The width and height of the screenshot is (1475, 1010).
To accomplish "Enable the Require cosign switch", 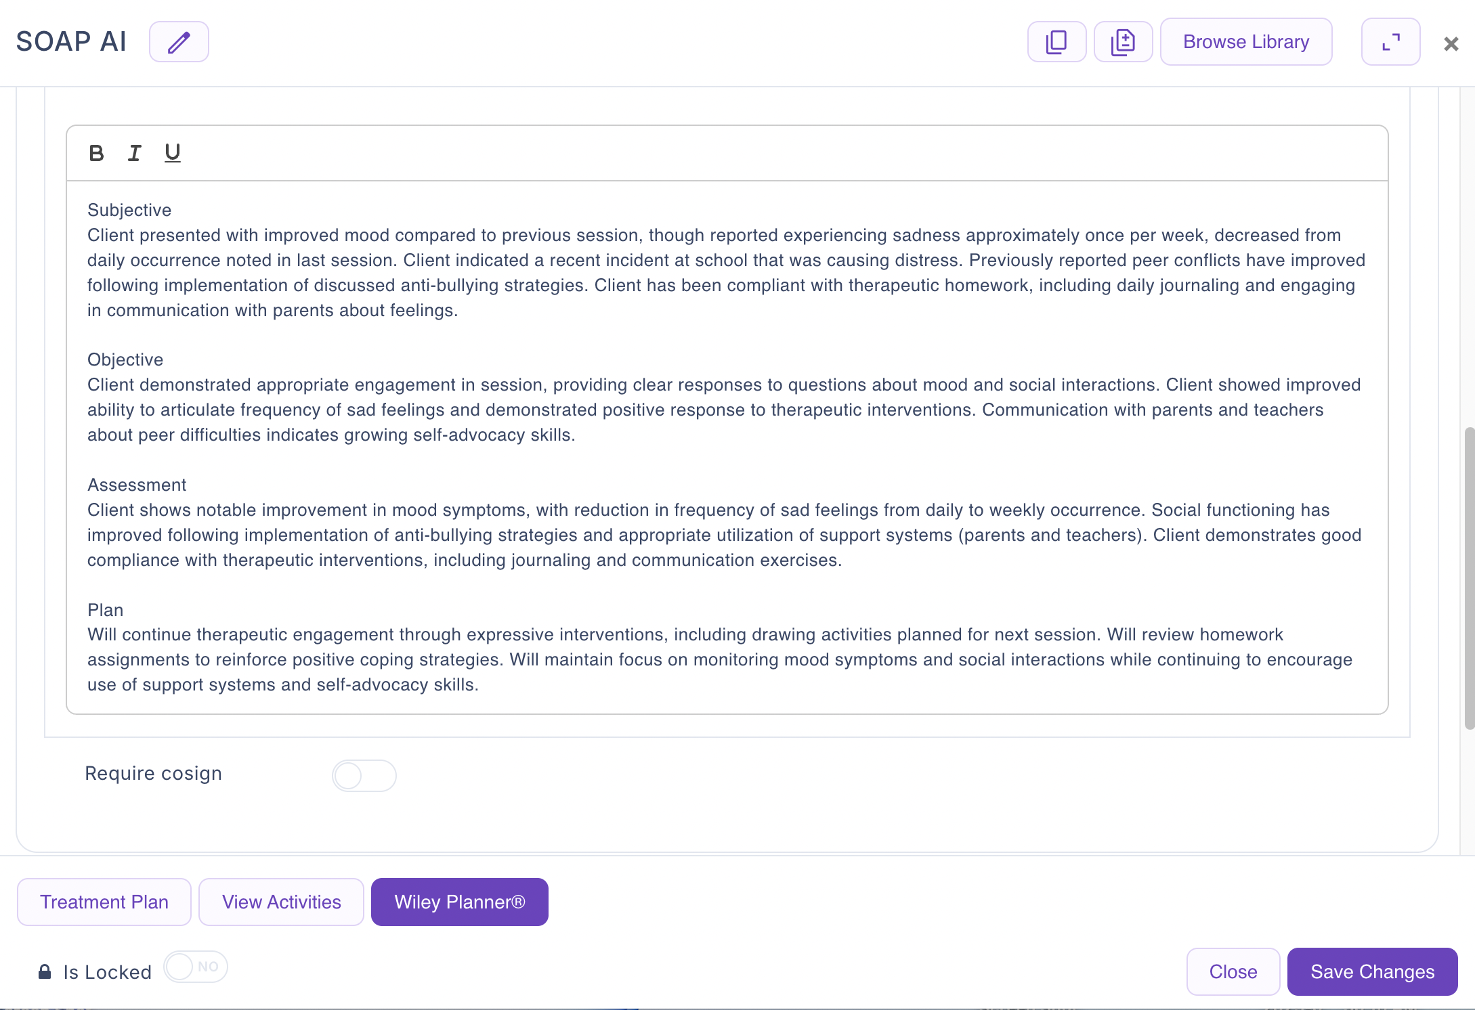I will pos(364,776).
